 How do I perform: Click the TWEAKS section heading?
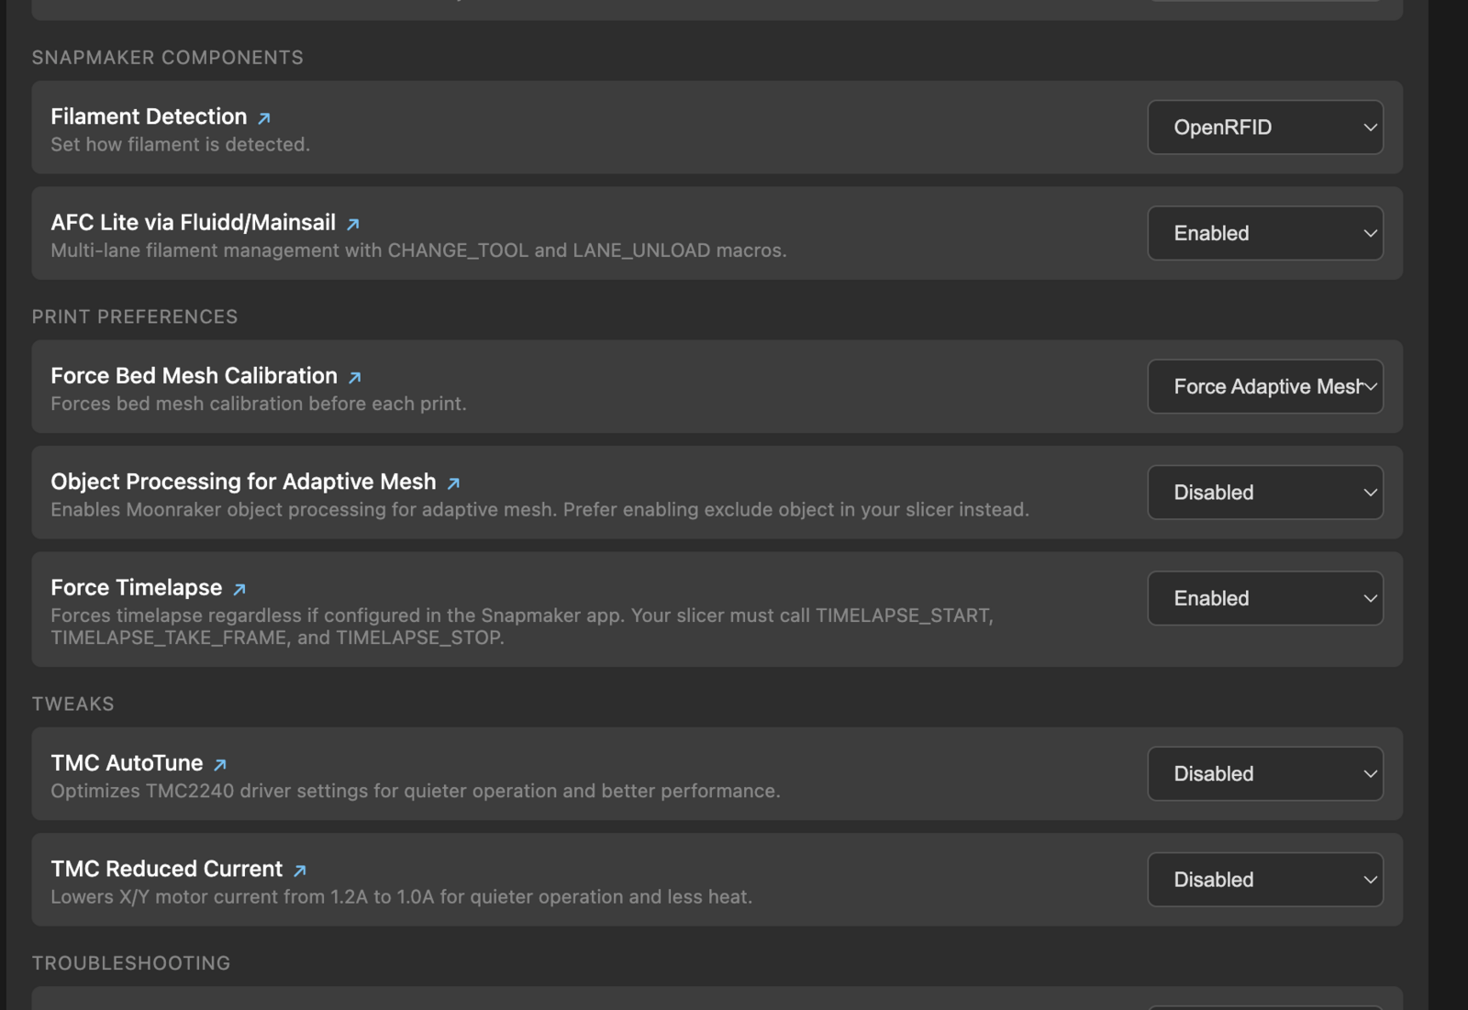click(73, 704)
